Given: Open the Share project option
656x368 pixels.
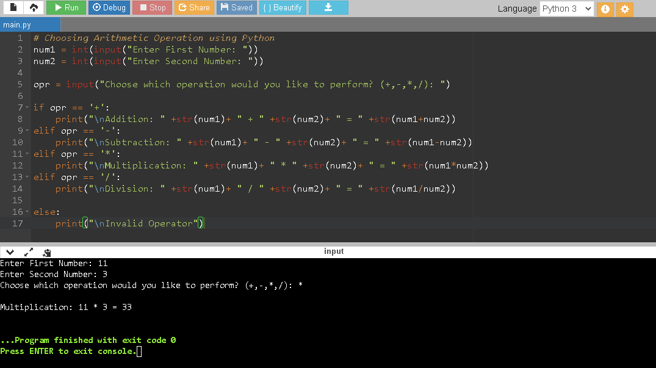Looking at the screenshot, I should tap(194, 7).
